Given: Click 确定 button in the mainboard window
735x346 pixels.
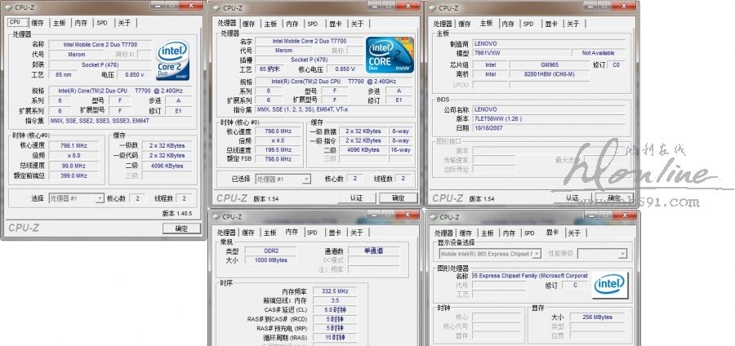Looking at the screenshot, I should [x=613, y=198].
